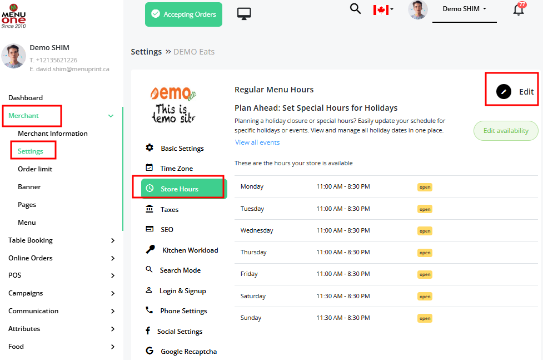Click the Google Recaptcha G icon
Screen dimensions: 543x360
click(149, 351)
